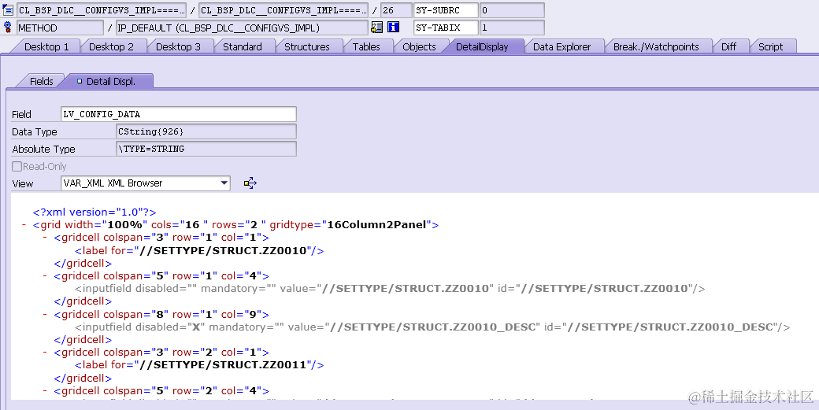
Task: Collapse gridcell colspan 3 row 2 col 1
Action: pyautogui.click(x=45, y=352)
